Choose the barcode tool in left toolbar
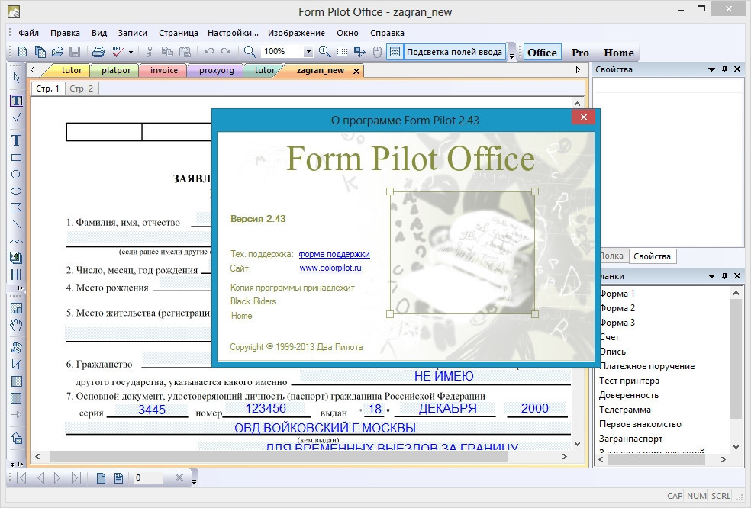The width and height of the screenshot is (751, 508). (x=16, y=274)
